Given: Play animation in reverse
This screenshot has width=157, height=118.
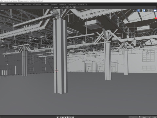Looking at the screenshot, I should (x=65, y=117).
